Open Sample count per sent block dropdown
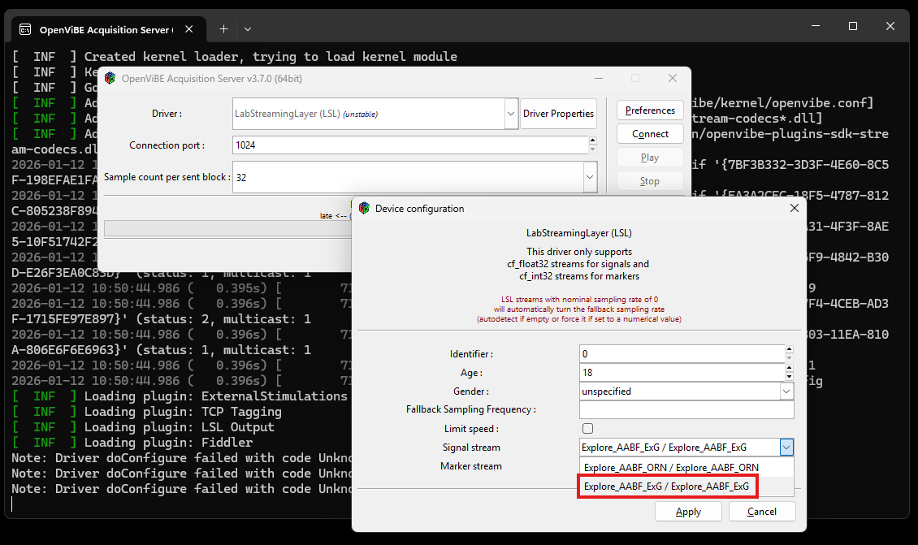 click(x=590, y=177)
